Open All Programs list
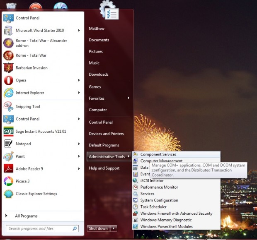Image resolution: width=257 pixels, height=240 pixels. coord(26,216)
